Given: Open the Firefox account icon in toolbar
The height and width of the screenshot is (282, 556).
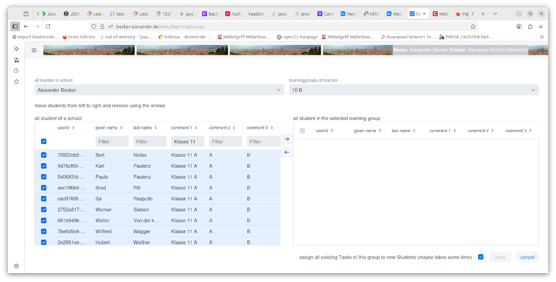Looking at the screenshot, I should click(519, 26).
